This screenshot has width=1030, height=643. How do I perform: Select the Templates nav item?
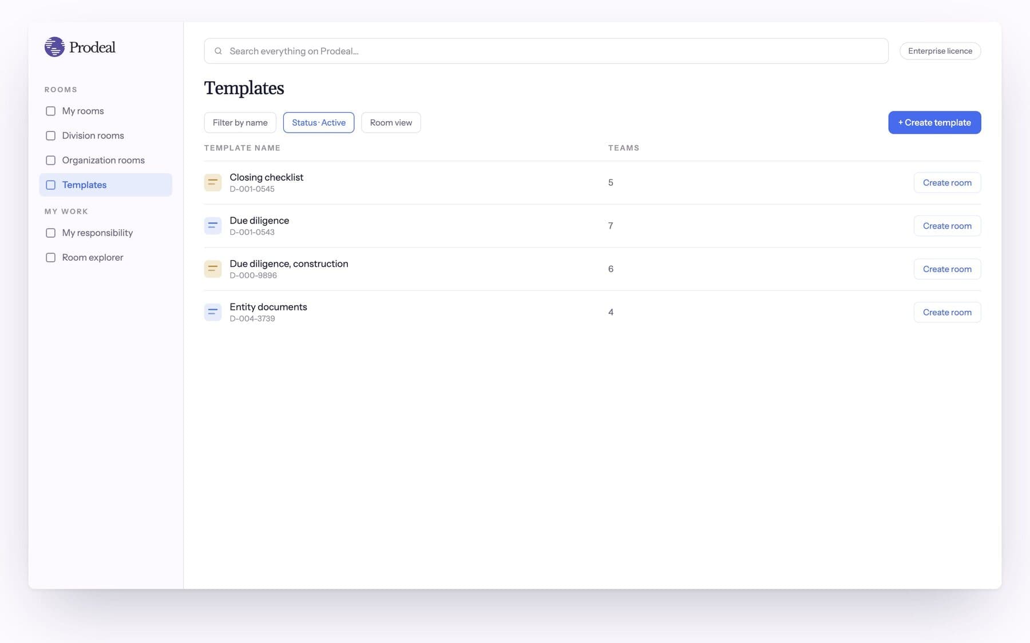tap(105, 185)
